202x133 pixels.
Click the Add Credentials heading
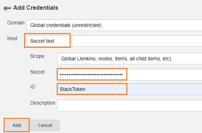coord(36,8)
